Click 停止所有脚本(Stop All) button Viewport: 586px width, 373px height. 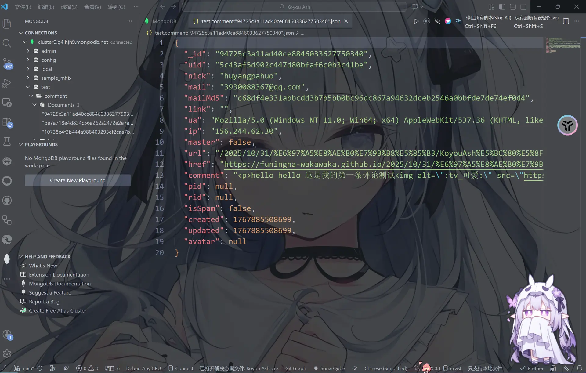point(488,18)
